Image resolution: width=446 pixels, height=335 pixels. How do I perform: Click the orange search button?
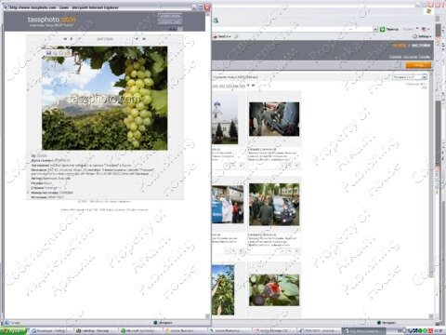[418, 65]
